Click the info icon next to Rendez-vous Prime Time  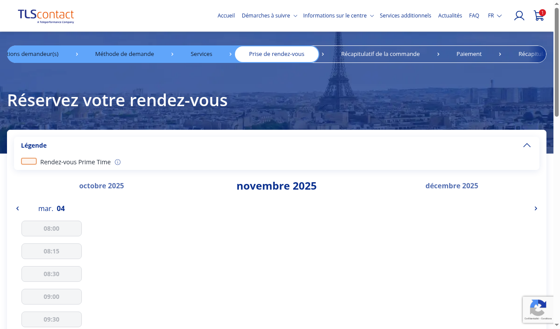tap(117, 162)
